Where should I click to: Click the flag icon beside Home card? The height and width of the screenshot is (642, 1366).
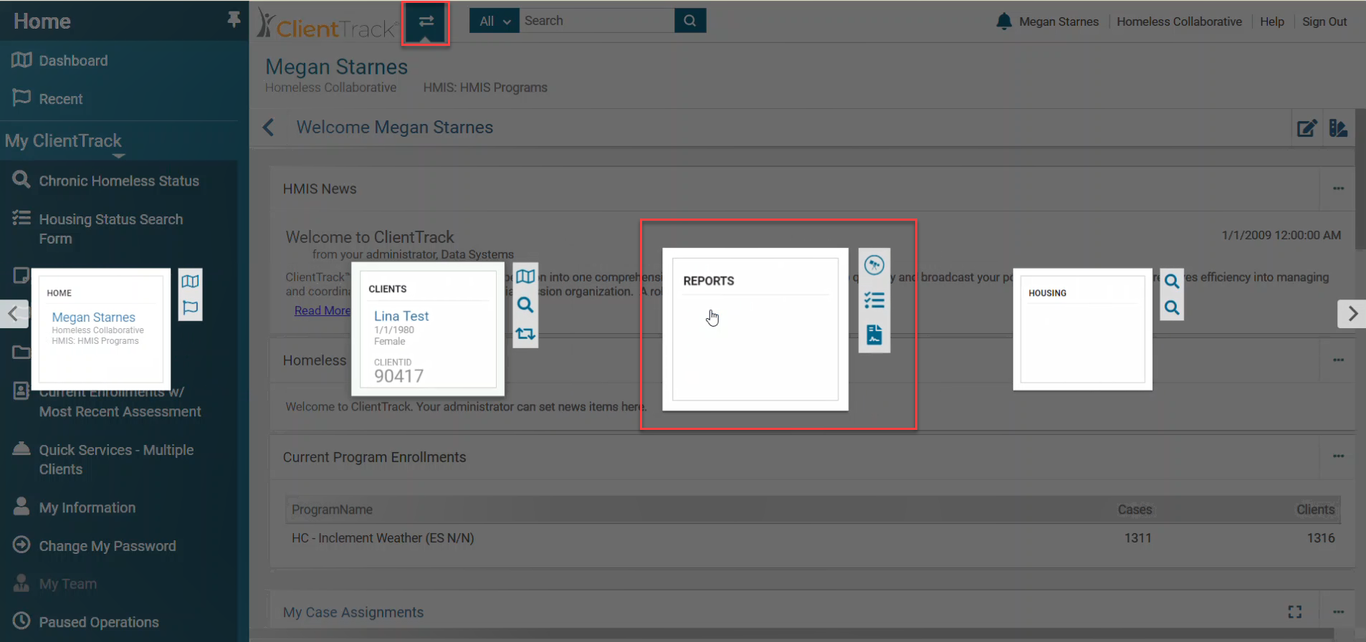[x=190, y=308]
